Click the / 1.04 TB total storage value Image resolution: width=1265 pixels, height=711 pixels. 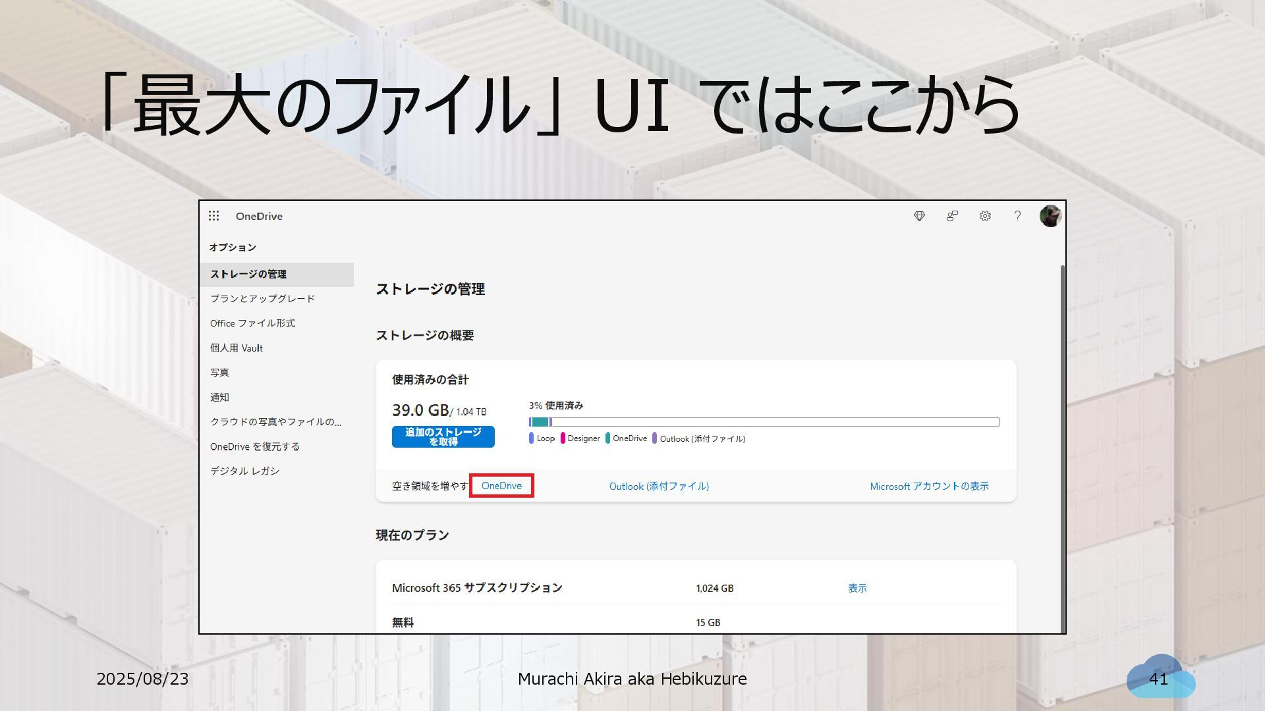[468, 412]
